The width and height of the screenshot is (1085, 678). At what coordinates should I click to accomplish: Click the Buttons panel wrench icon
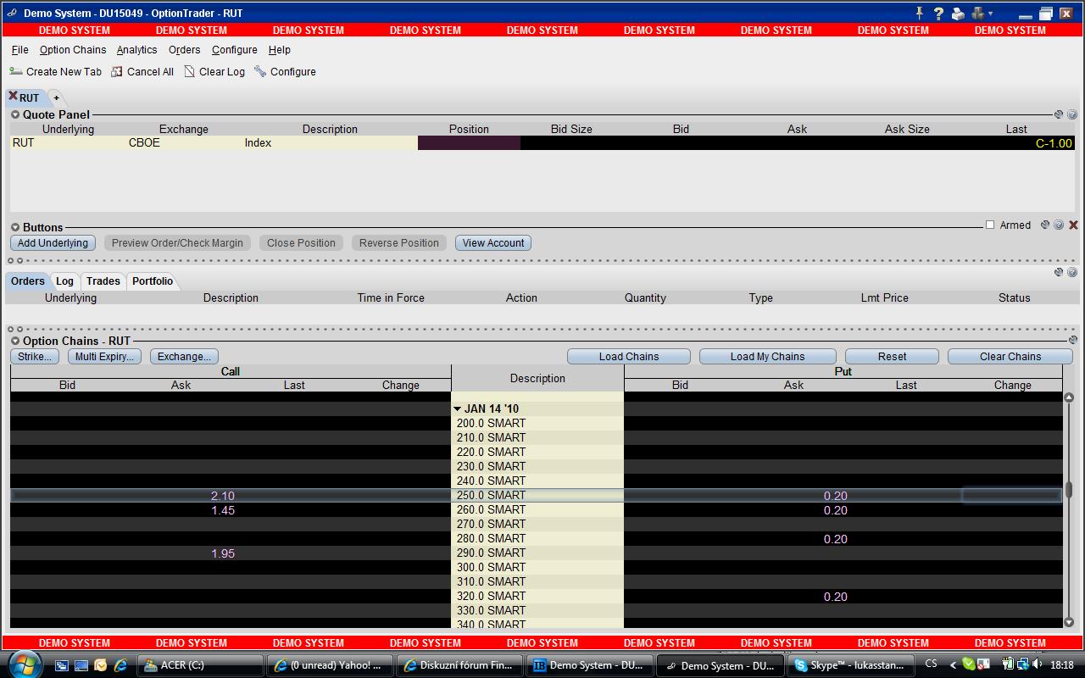1044,225
